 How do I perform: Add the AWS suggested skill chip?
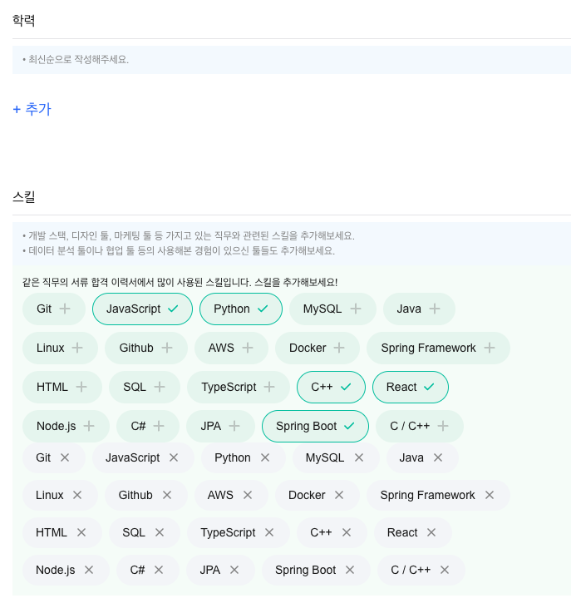[x=231, y=348]
